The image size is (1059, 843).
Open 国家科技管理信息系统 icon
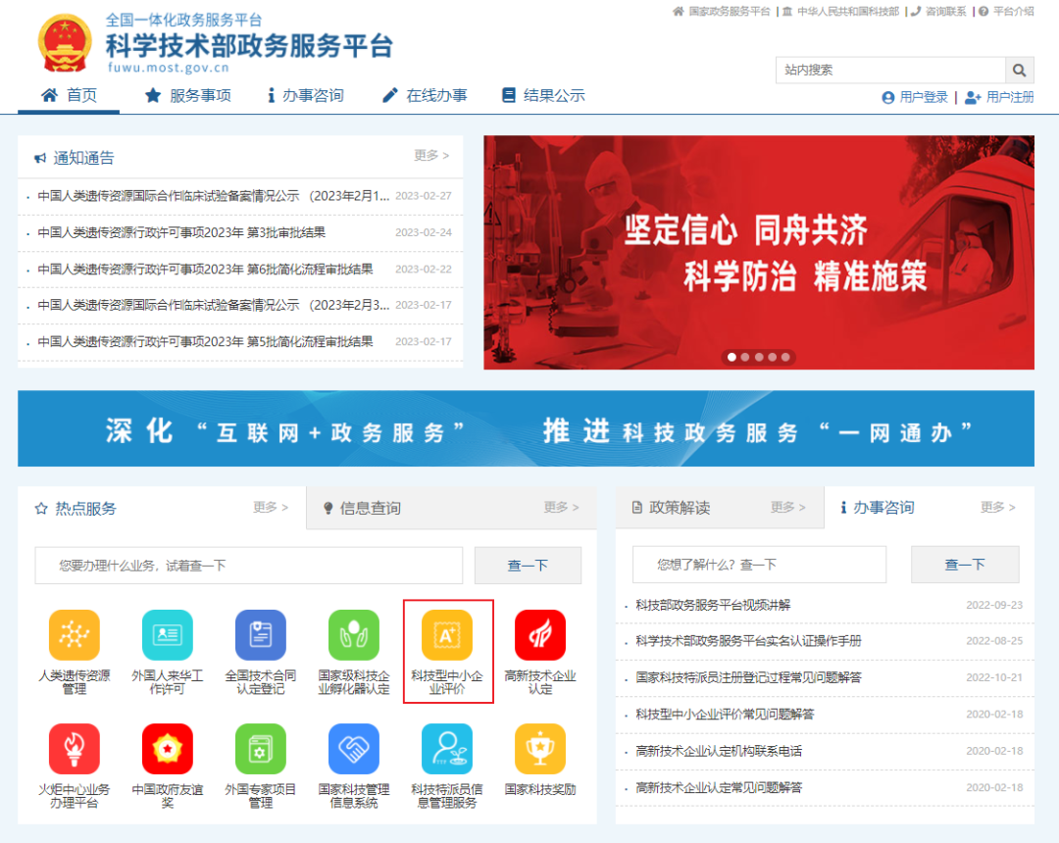coord(354,749)
